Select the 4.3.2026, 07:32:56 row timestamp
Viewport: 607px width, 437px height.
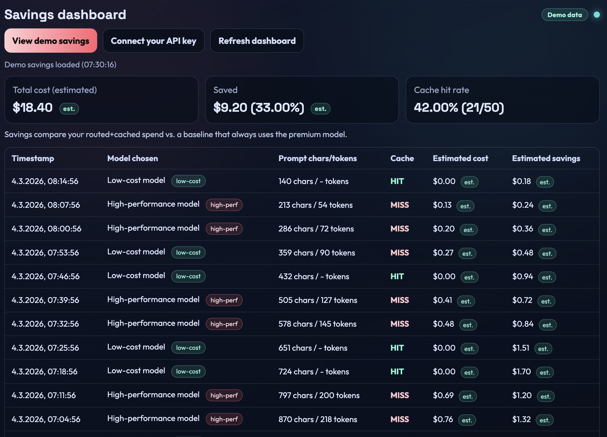pos(45,324)
